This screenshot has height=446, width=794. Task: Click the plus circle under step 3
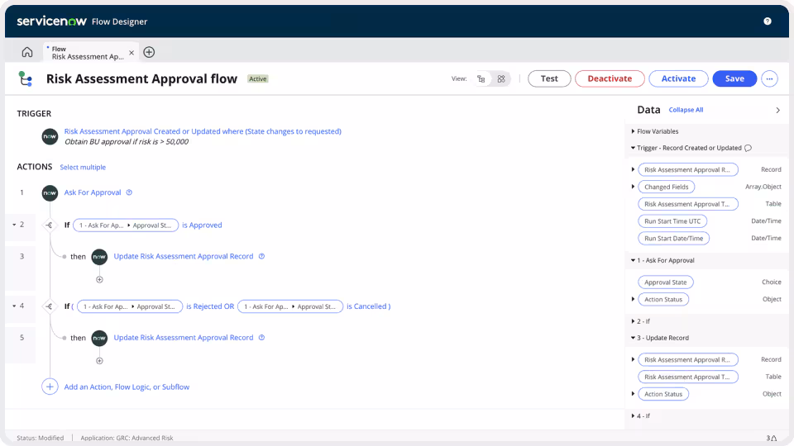coord(99,279)
